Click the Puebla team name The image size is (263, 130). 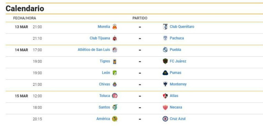175,50
